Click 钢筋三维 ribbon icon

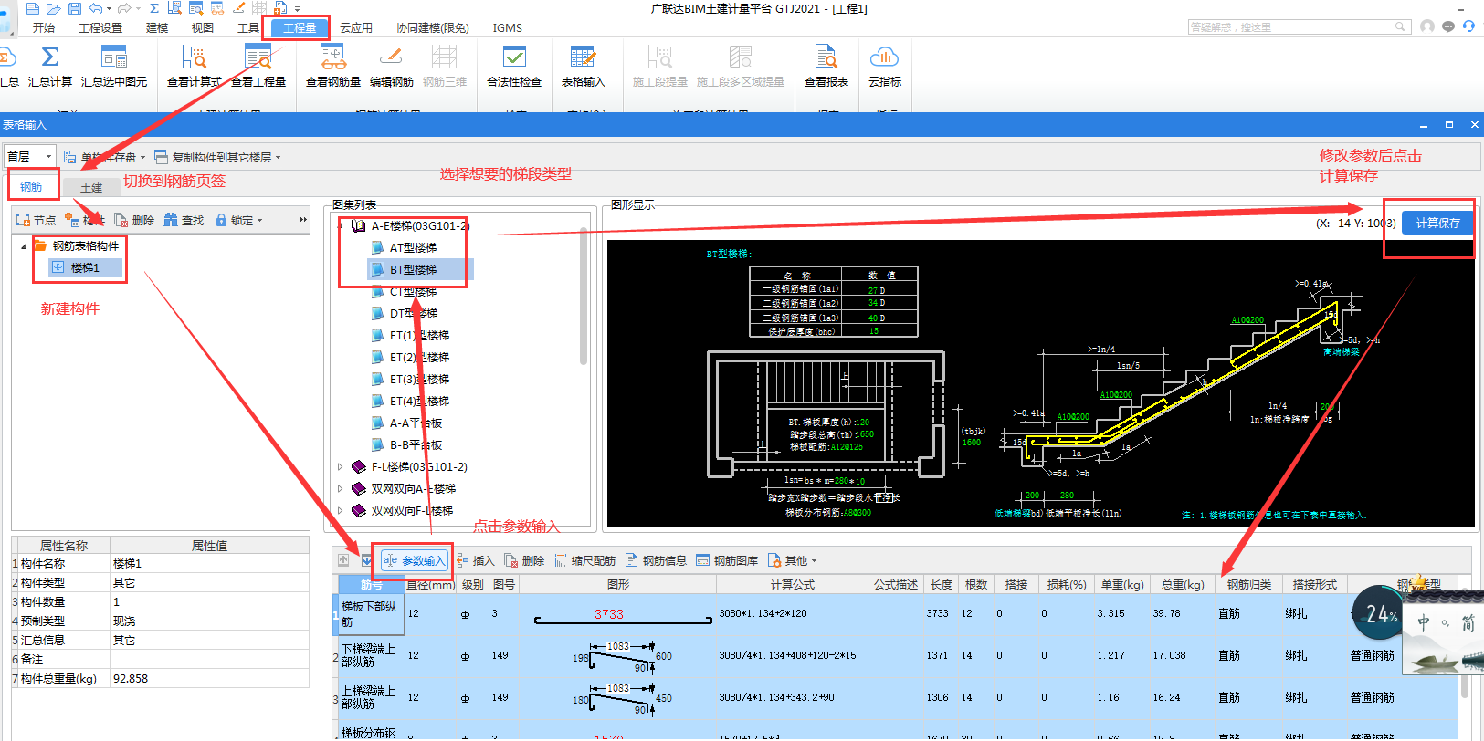tap(445, 66)
